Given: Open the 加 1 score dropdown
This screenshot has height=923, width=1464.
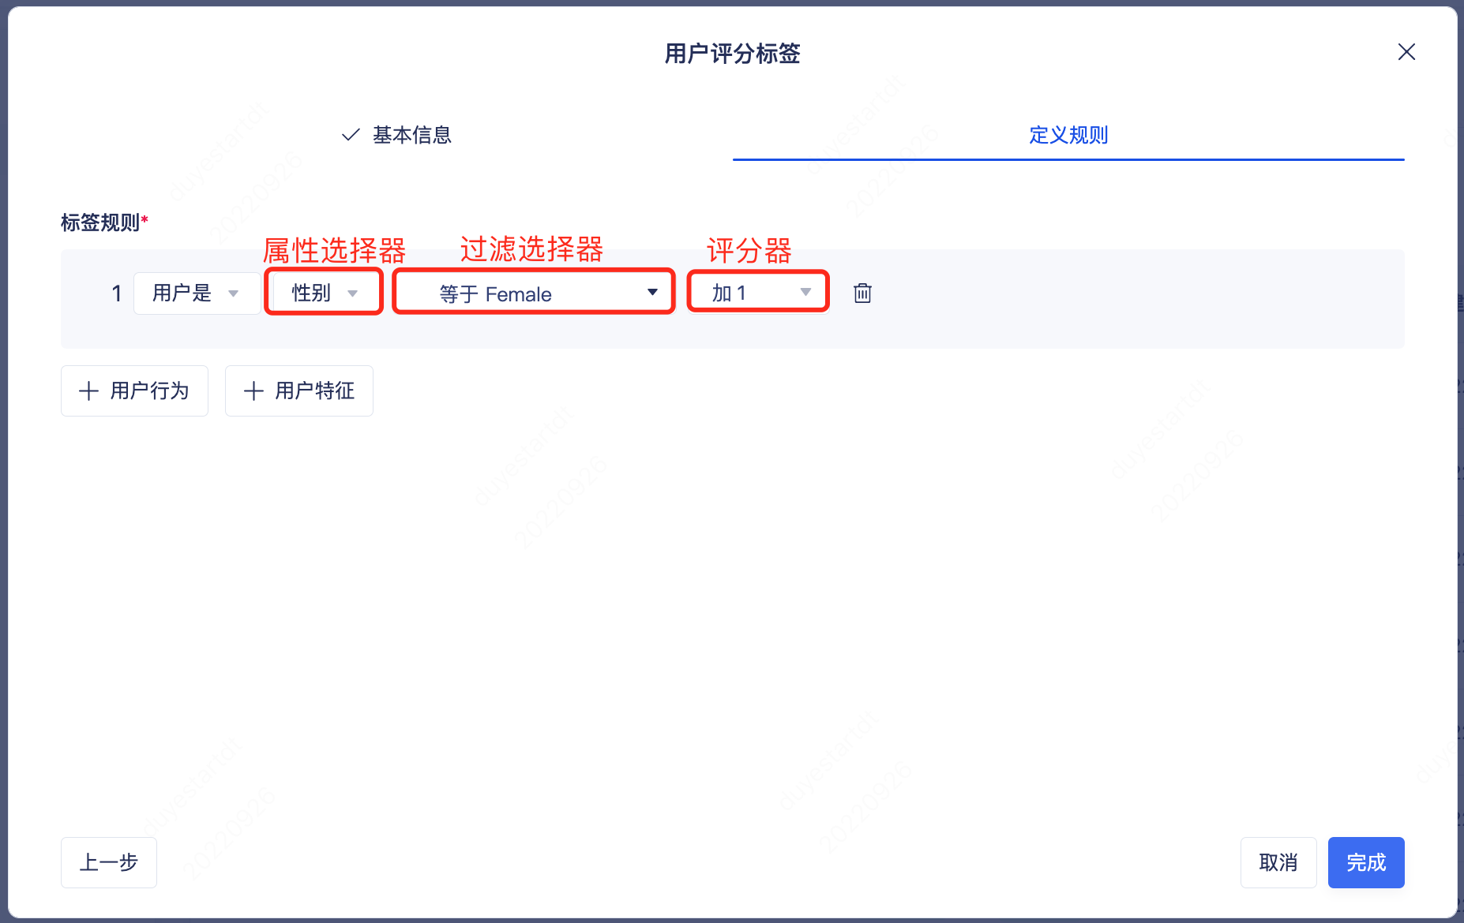Looking at the screenshot, I should tap(758, 292).
